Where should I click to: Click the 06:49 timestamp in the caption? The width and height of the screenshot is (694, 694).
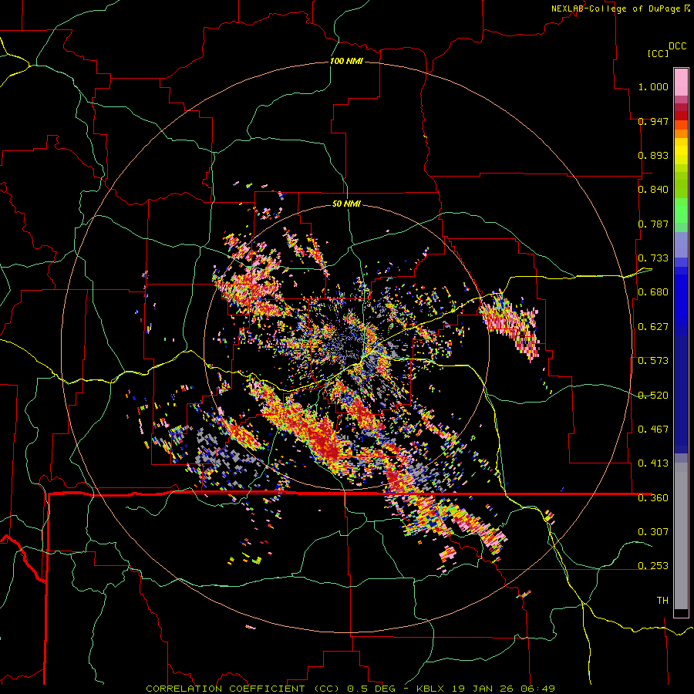pos(539,689)
